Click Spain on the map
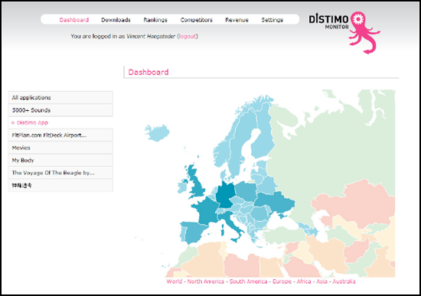The height and width of the screenshot is (296, 421). [x=194, y=232]
